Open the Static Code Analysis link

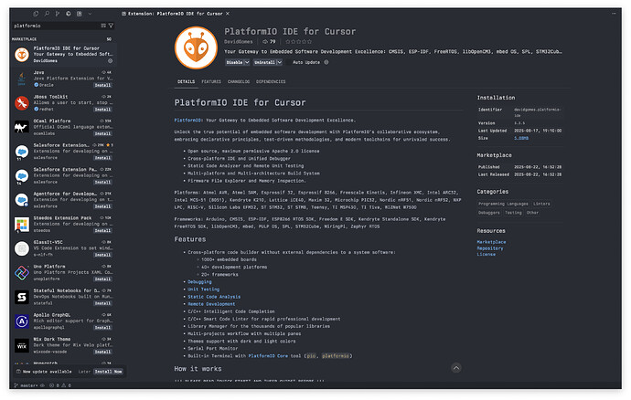[214, 297]
